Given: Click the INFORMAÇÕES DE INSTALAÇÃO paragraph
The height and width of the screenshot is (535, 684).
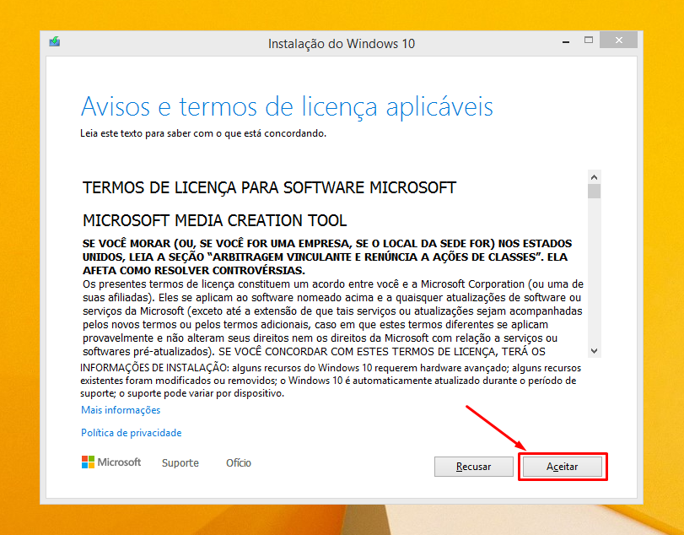Looking at the screenshot, I should pyautogui.click(x=329, y=381).
